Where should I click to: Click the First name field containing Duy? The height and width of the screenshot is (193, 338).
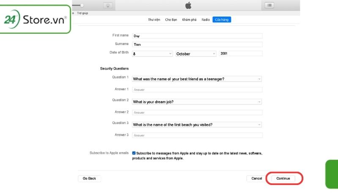pos(197,36)
